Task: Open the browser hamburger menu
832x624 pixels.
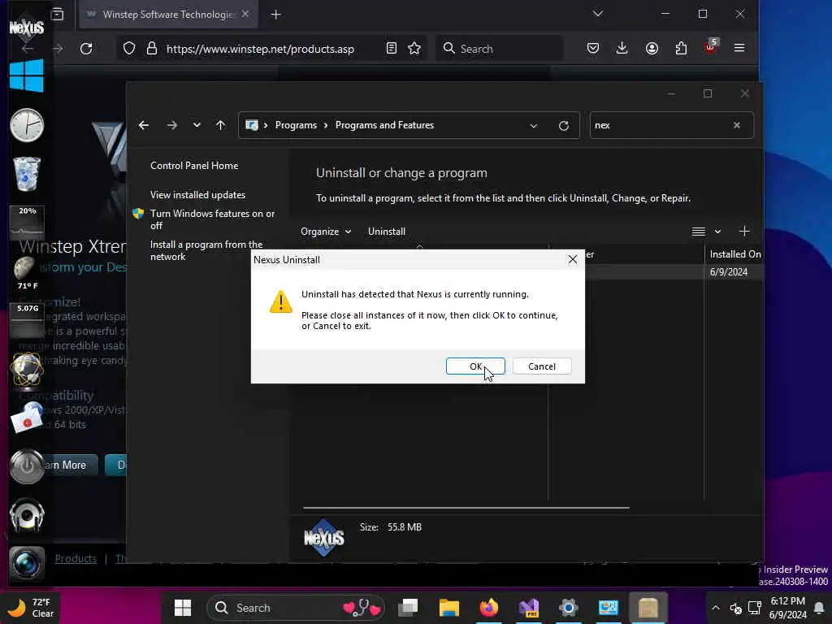Action: pyautogui.click(x=739, y=48)
